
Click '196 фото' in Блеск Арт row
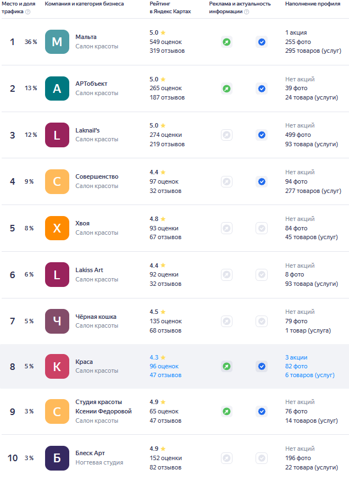tap(298, 458)
